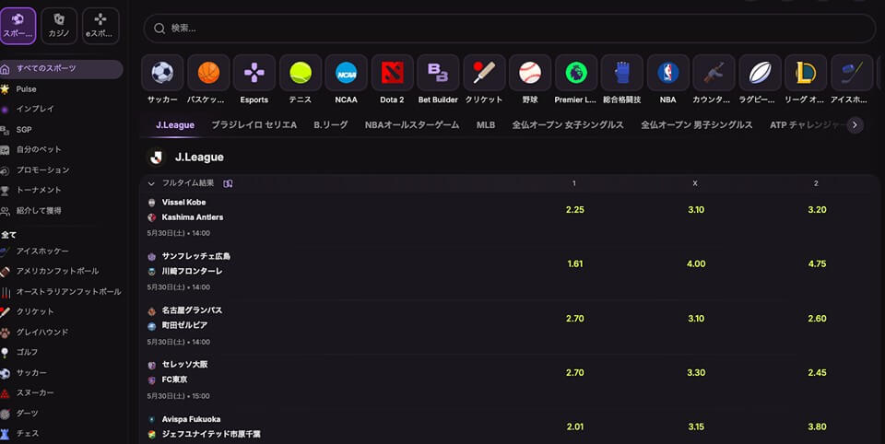
Task: Switch to the MLB tab
Action: 486,125
